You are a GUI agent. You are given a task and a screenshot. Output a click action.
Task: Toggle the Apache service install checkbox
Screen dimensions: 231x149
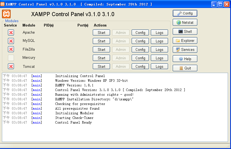click(x=11, y=33)
